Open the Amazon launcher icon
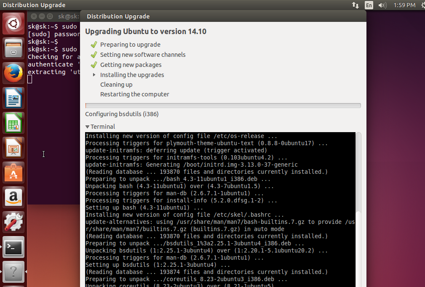This screenshot has width=425, height=287. (13, 197)
